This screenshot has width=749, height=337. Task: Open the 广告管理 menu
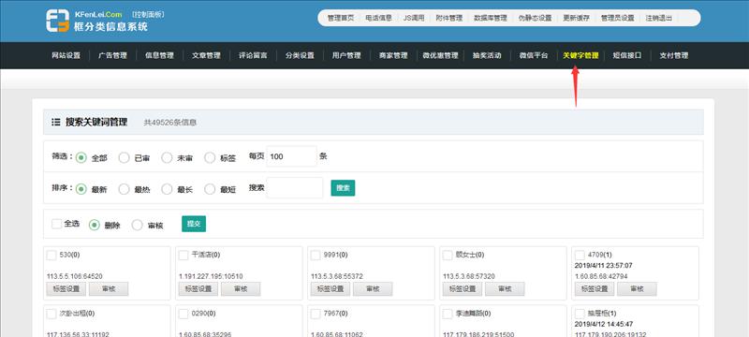[112, 55]
